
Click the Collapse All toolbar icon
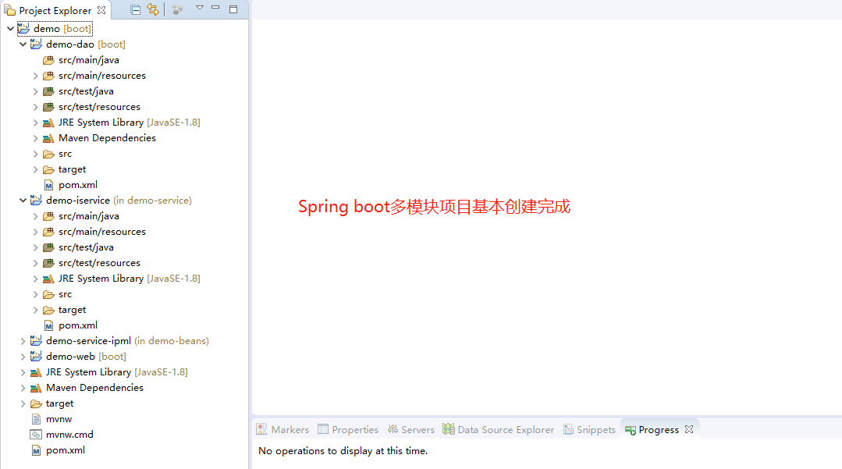[135, 9]
